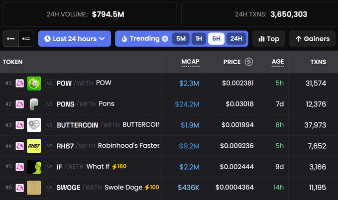
Task: Select the 1H trending timeframe
Action: click(199, 39)
